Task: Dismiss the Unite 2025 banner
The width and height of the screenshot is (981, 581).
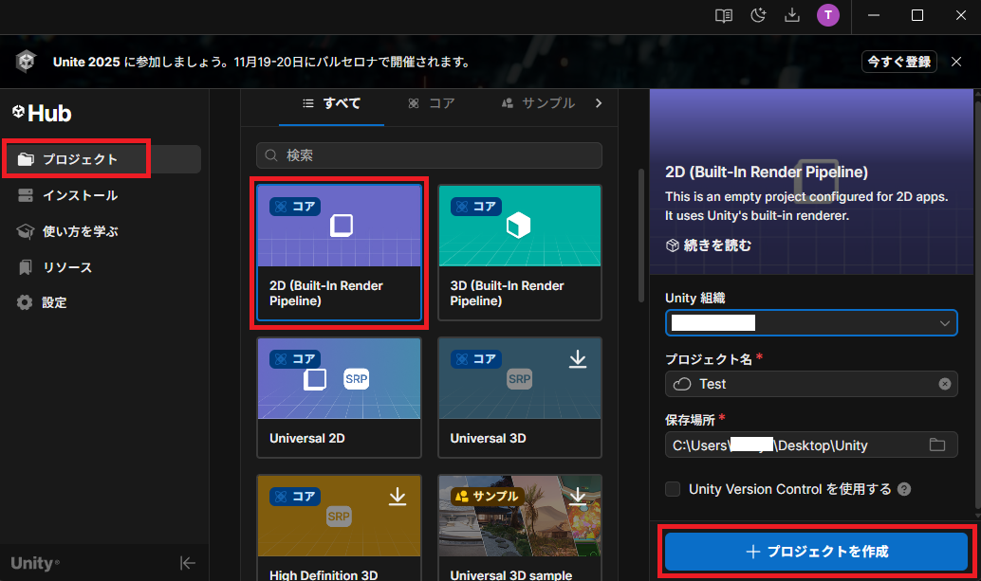Action: [x=956, y=62]
